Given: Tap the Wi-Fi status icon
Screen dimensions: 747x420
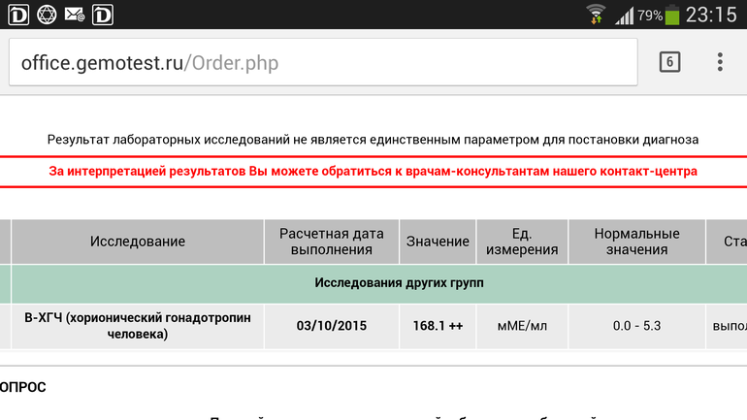Looking at the screenshot, I should [x=596, y=15].
